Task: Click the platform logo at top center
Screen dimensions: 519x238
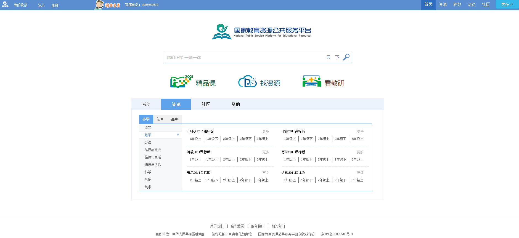Action: coord(262,31)
